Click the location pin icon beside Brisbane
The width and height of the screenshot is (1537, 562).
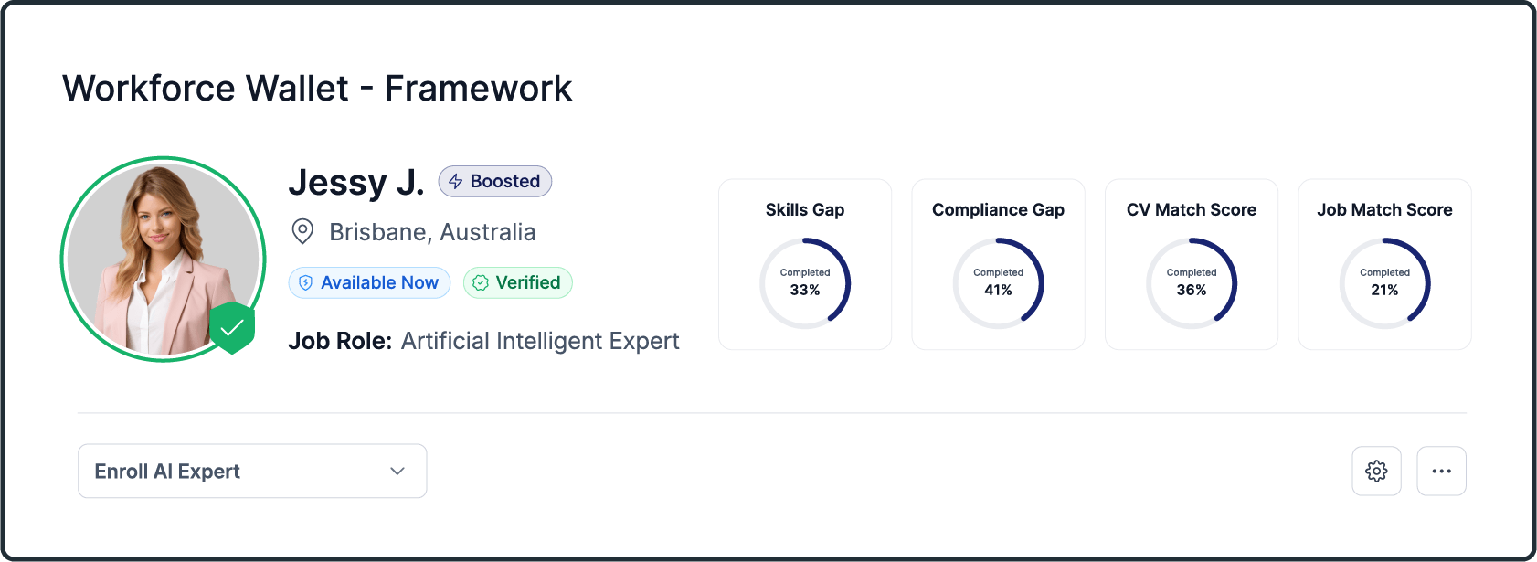(302, 231)
